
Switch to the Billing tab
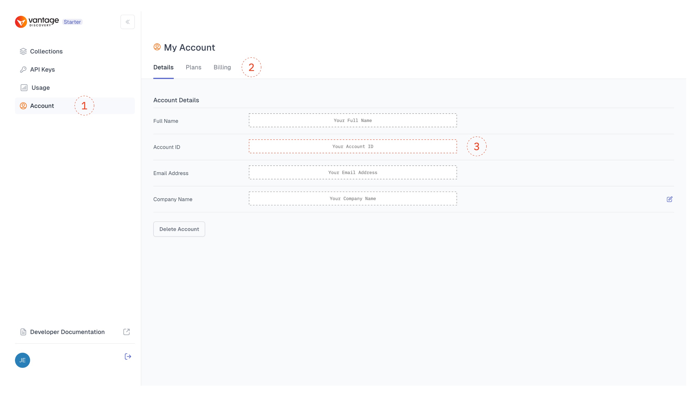pyautogui.click(x=222, y=67)
